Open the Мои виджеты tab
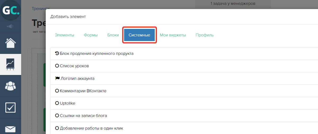318x134 pixels. click(x=173, y=35)
